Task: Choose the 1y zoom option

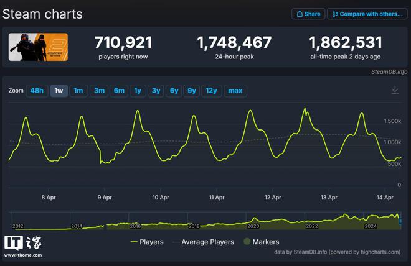Action: pos(138,91)
